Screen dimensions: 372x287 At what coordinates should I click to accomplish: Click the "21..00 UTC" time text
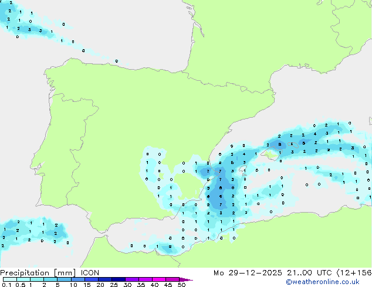pyautogui.click(x=309, y=273)
